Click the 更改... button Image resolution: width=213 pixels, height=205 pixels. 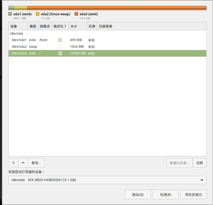pyautogui.click(x=36, y=163)
